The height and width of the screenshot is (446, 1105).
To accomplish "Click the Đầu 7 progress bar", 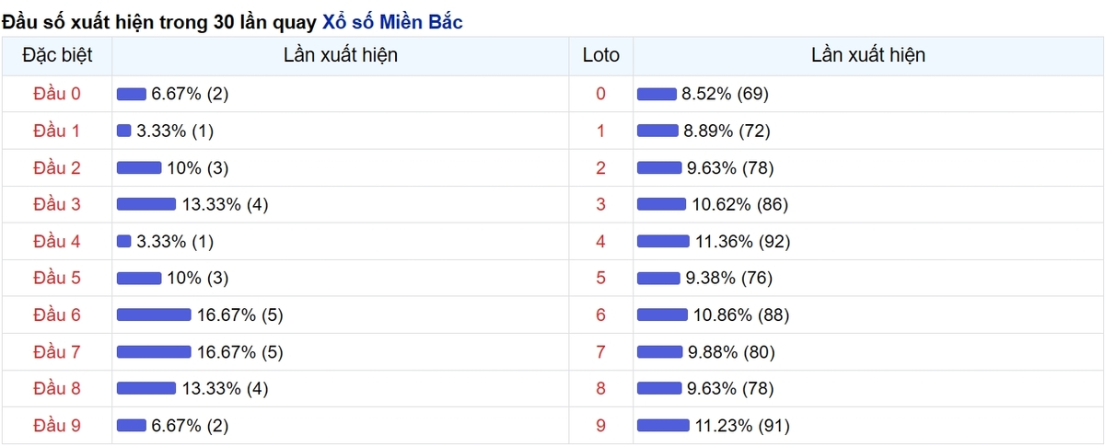I will click(x=154, y=351).
